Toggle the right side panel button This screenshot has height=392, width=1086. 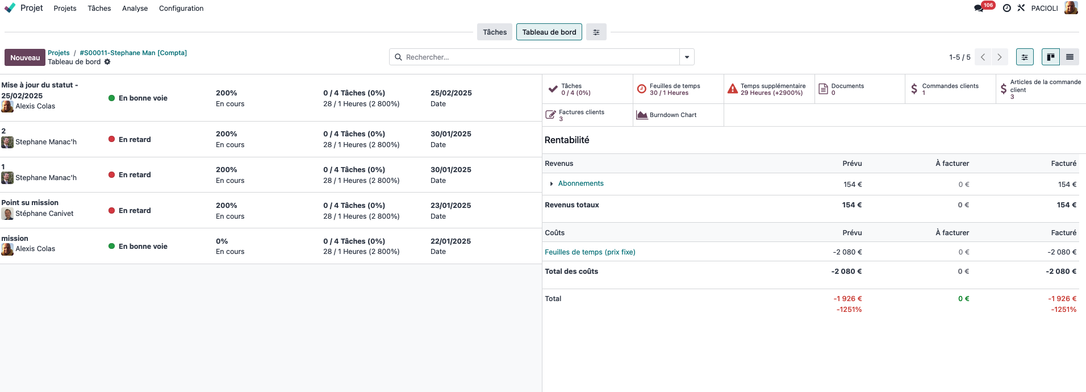[1025, 57]
